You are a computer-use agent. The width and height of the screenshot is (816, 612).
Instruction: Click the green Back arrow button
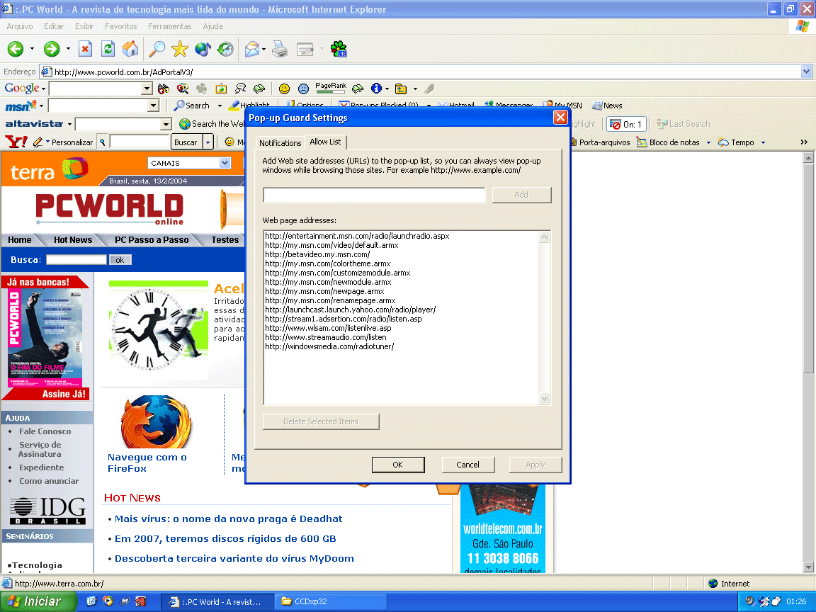(x=15, y=49)
